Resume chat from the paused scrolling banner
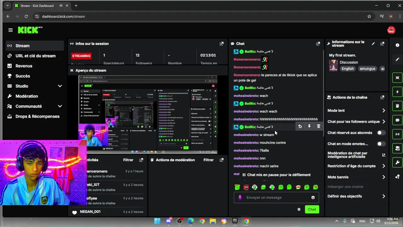This screenshot has width=403, height=227. click(x=276, y=175)
